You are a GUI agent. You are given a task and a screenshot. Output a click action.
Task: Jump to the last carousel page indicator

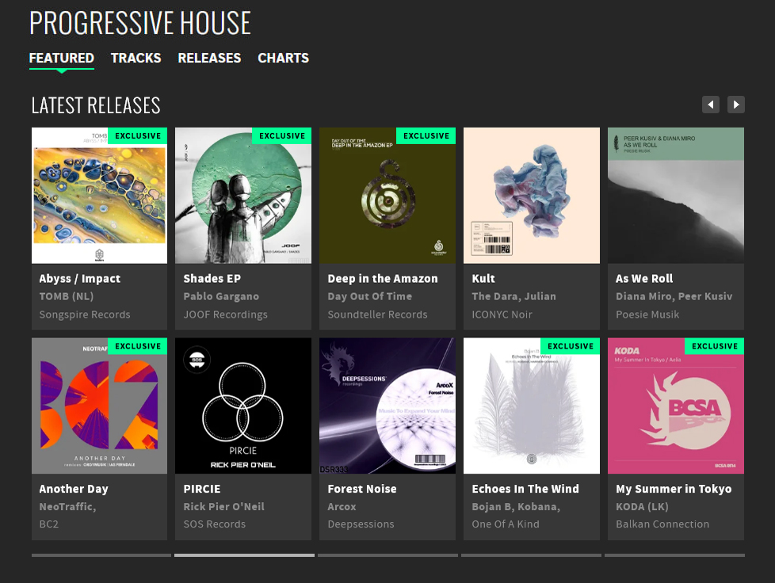click(x=674, y=555)
